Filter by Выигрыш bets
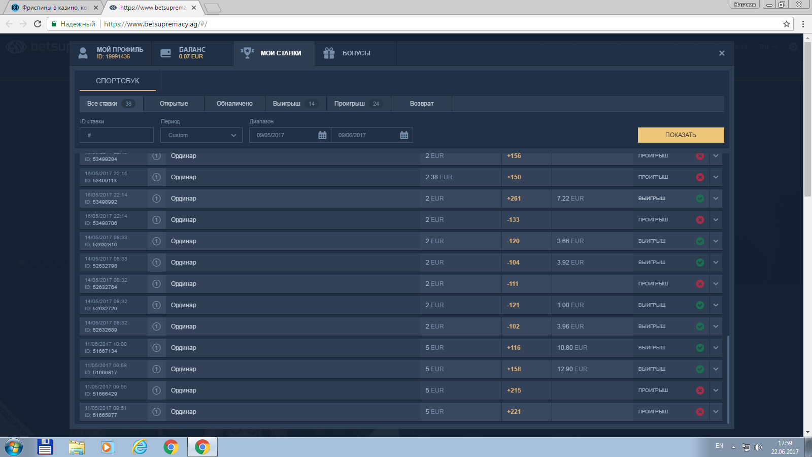The height and width of the screenshot is (457, 812). coord(294,104)
